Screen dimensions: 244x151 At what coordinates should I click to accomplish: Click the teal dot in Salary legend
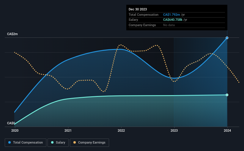point(52,142)
